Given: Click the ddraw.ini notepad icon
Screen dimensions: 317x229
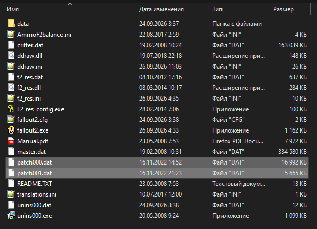Looking at the screenshot, I should [x=11, y=67].
